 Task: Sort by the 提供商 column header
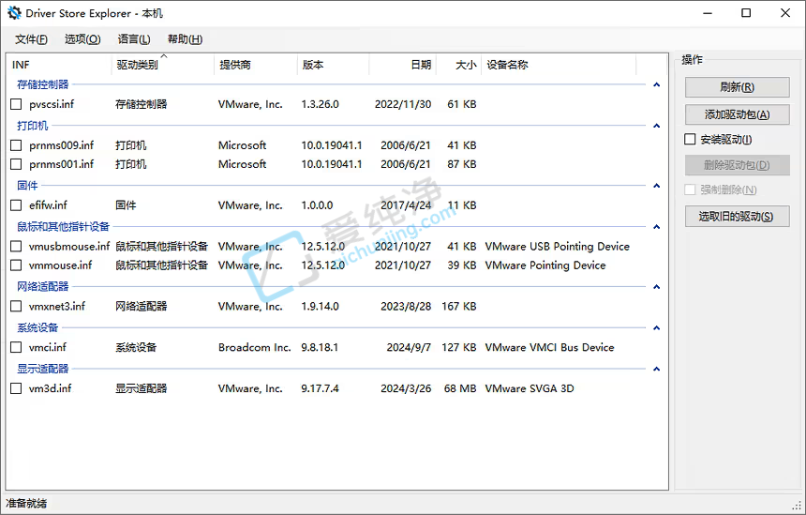pos(256,65)
